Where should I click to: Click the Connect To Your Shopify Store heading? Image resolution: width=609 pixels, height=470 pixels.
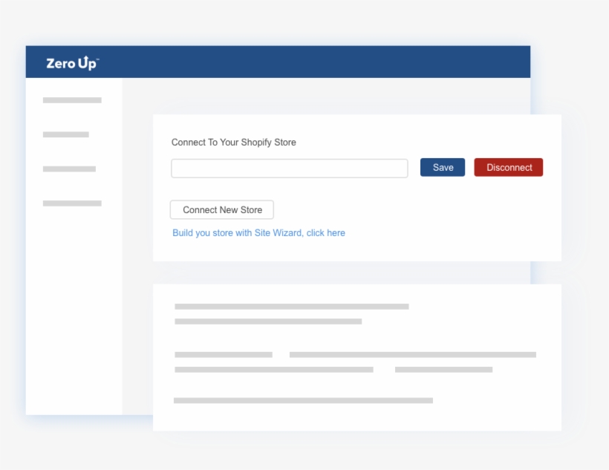[233, 142]
